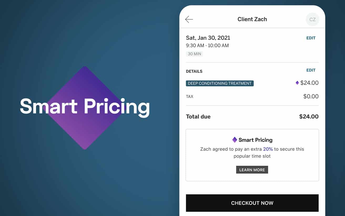
Task: Tap the Checkout Now button
Action: pos(252,203)
